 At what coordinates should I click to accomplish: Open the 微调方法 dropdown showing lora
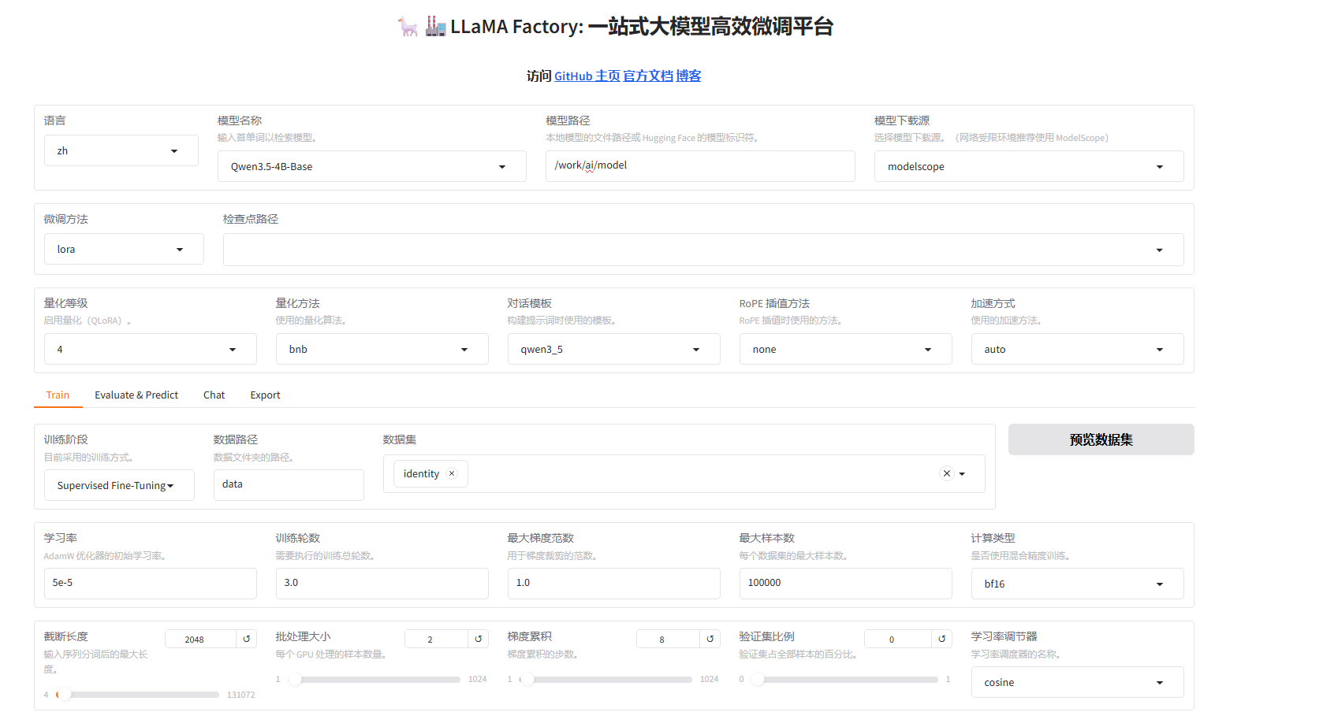(124, 249)
